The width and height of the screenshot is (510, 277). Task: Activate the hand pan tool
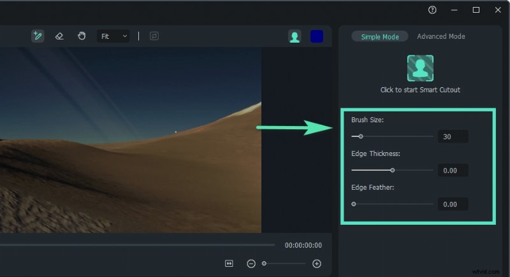click(x=82, y=36)
